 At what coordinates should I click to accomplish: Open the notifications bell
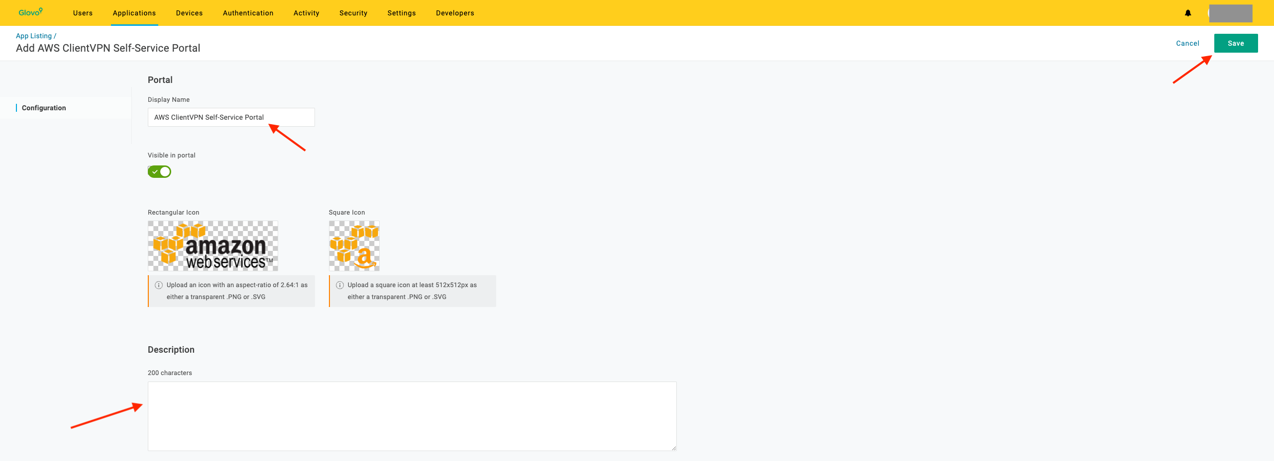pos(1188,13)
